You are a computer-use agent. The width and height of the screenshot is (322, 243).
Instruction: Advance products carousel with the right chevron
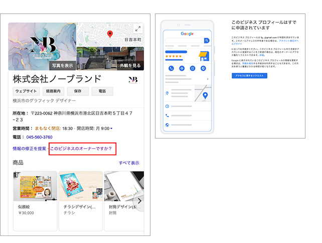139,201
